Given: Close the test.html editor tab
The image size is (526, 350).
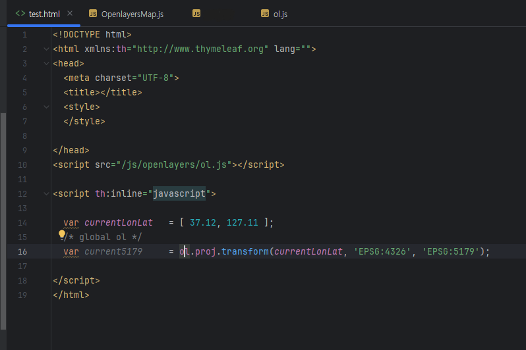Looking at the screenshot, I should coord(70,13).
